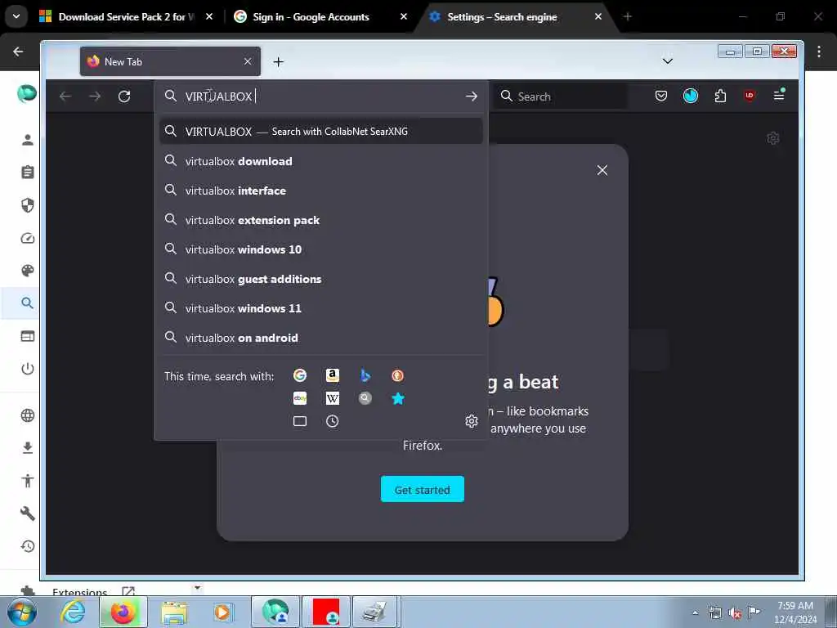The height and width of the screenshot is (628, 837).
Task: Search with Google one-off engine icon
Action: coord(300,376)
